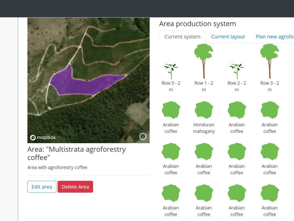Open the map attribution info icon

[x=143, y=137]
